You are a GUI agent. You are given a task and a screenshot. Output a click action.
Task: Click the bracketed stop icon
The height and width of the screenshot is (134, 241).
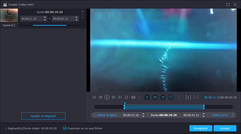196,97
